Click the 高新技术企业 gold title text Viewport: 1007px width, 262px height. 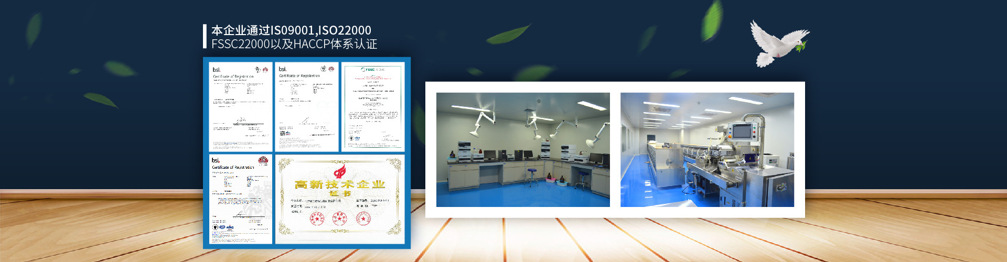pyautogui.click(x=340, y=184)
